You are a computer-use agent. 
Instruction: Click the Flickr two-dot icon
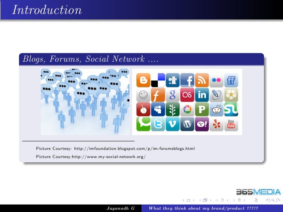point(217,80)
